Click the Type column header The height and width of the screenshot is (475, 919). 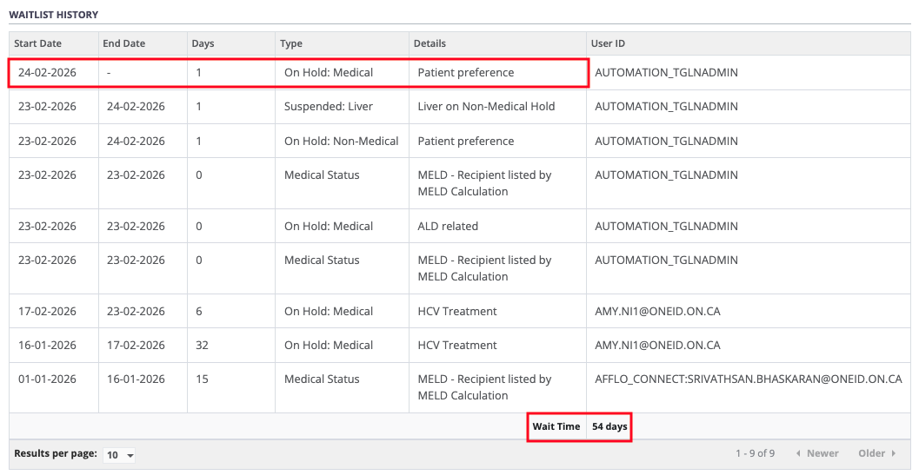(290, 43)
